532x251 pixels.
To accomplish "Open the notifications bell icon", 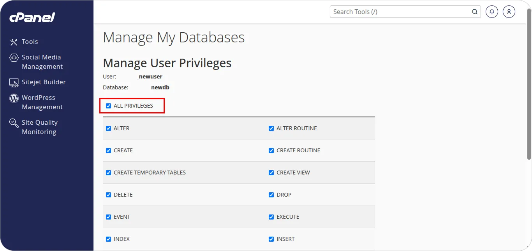I will pos(492,12).
